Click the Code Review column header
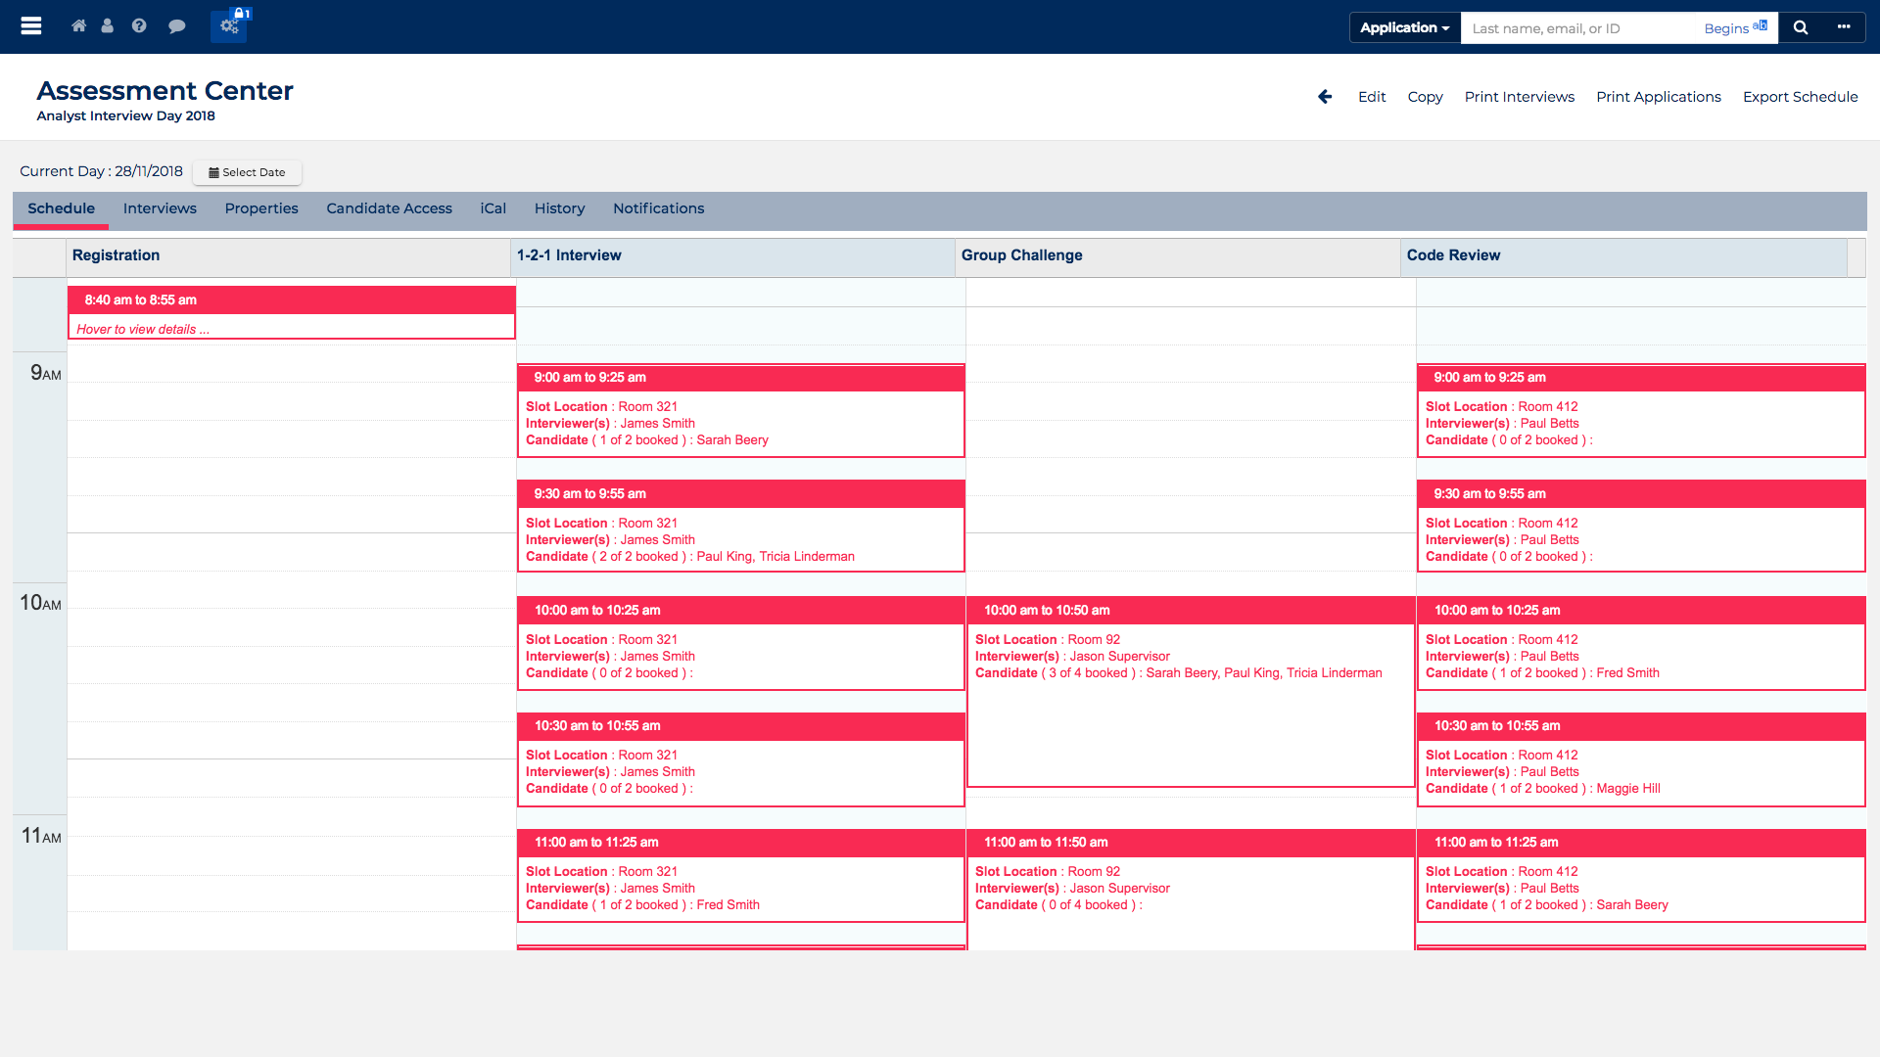The height and width of the screenshot is (1057, 1880). coord(1623,256)
